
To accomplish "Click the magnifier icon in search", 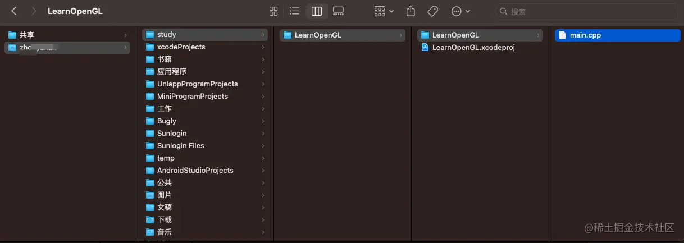I will [503, 11].
